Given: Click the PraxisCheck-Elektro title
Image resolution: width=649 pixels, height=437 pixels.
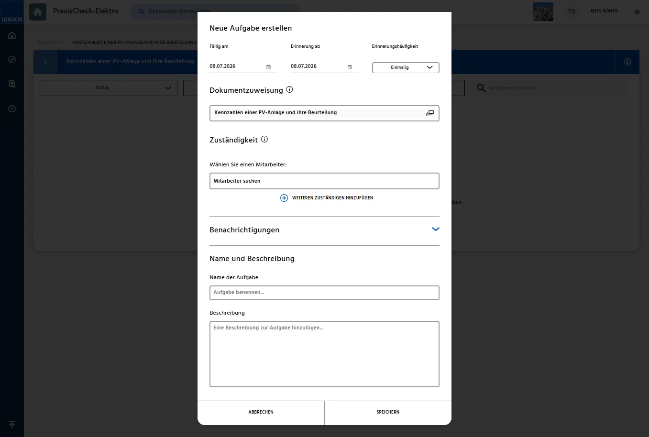Looking at the screenshot, I should tap(86, 11).
